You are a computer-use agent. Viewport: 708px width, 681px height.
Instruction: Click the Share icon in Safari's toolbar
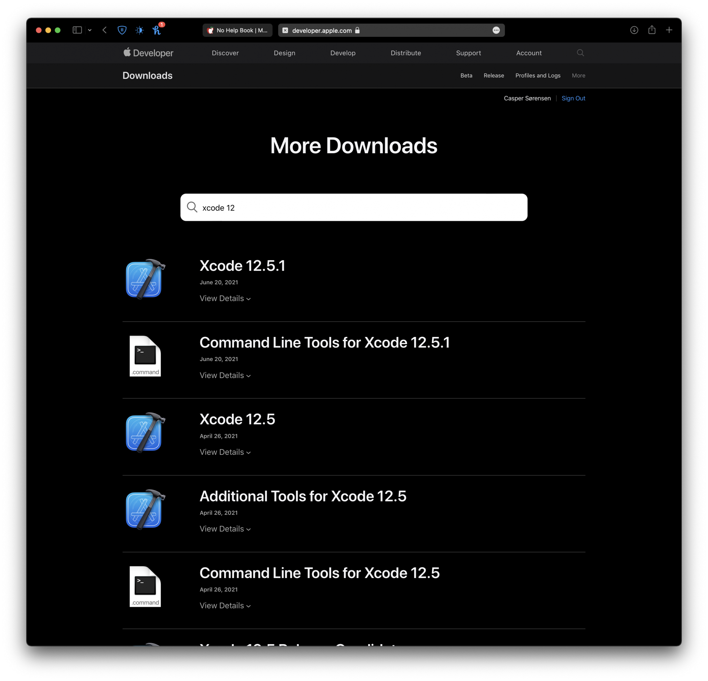click(652, 30)
